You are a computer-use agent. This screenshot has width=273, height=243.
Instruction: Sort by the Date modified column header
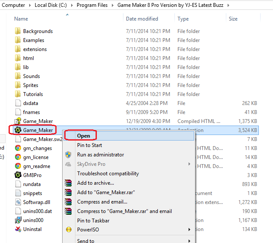click(x=142, y=18)
